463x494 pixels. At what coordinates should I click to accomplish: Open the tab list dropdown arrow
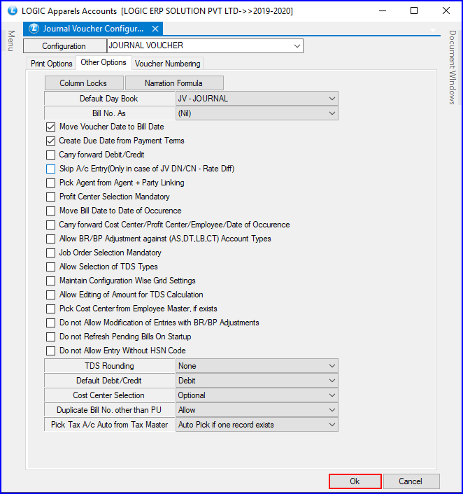pos(433,30)
